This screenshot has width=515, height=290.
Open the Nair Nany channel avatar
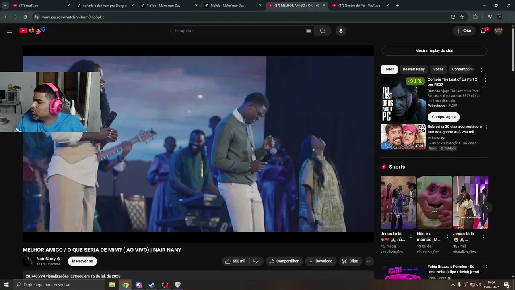[x=28, y=261]
